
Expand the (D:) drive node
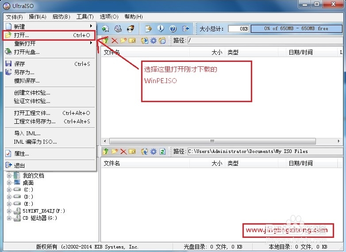pyautogui.click(x=9, y=197)
